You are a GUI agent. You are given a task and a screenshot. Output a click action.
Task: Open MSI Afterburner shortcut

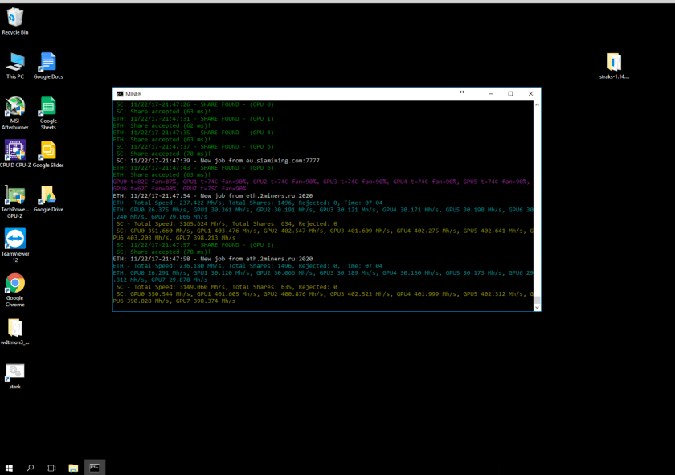(x=14, y=107)
